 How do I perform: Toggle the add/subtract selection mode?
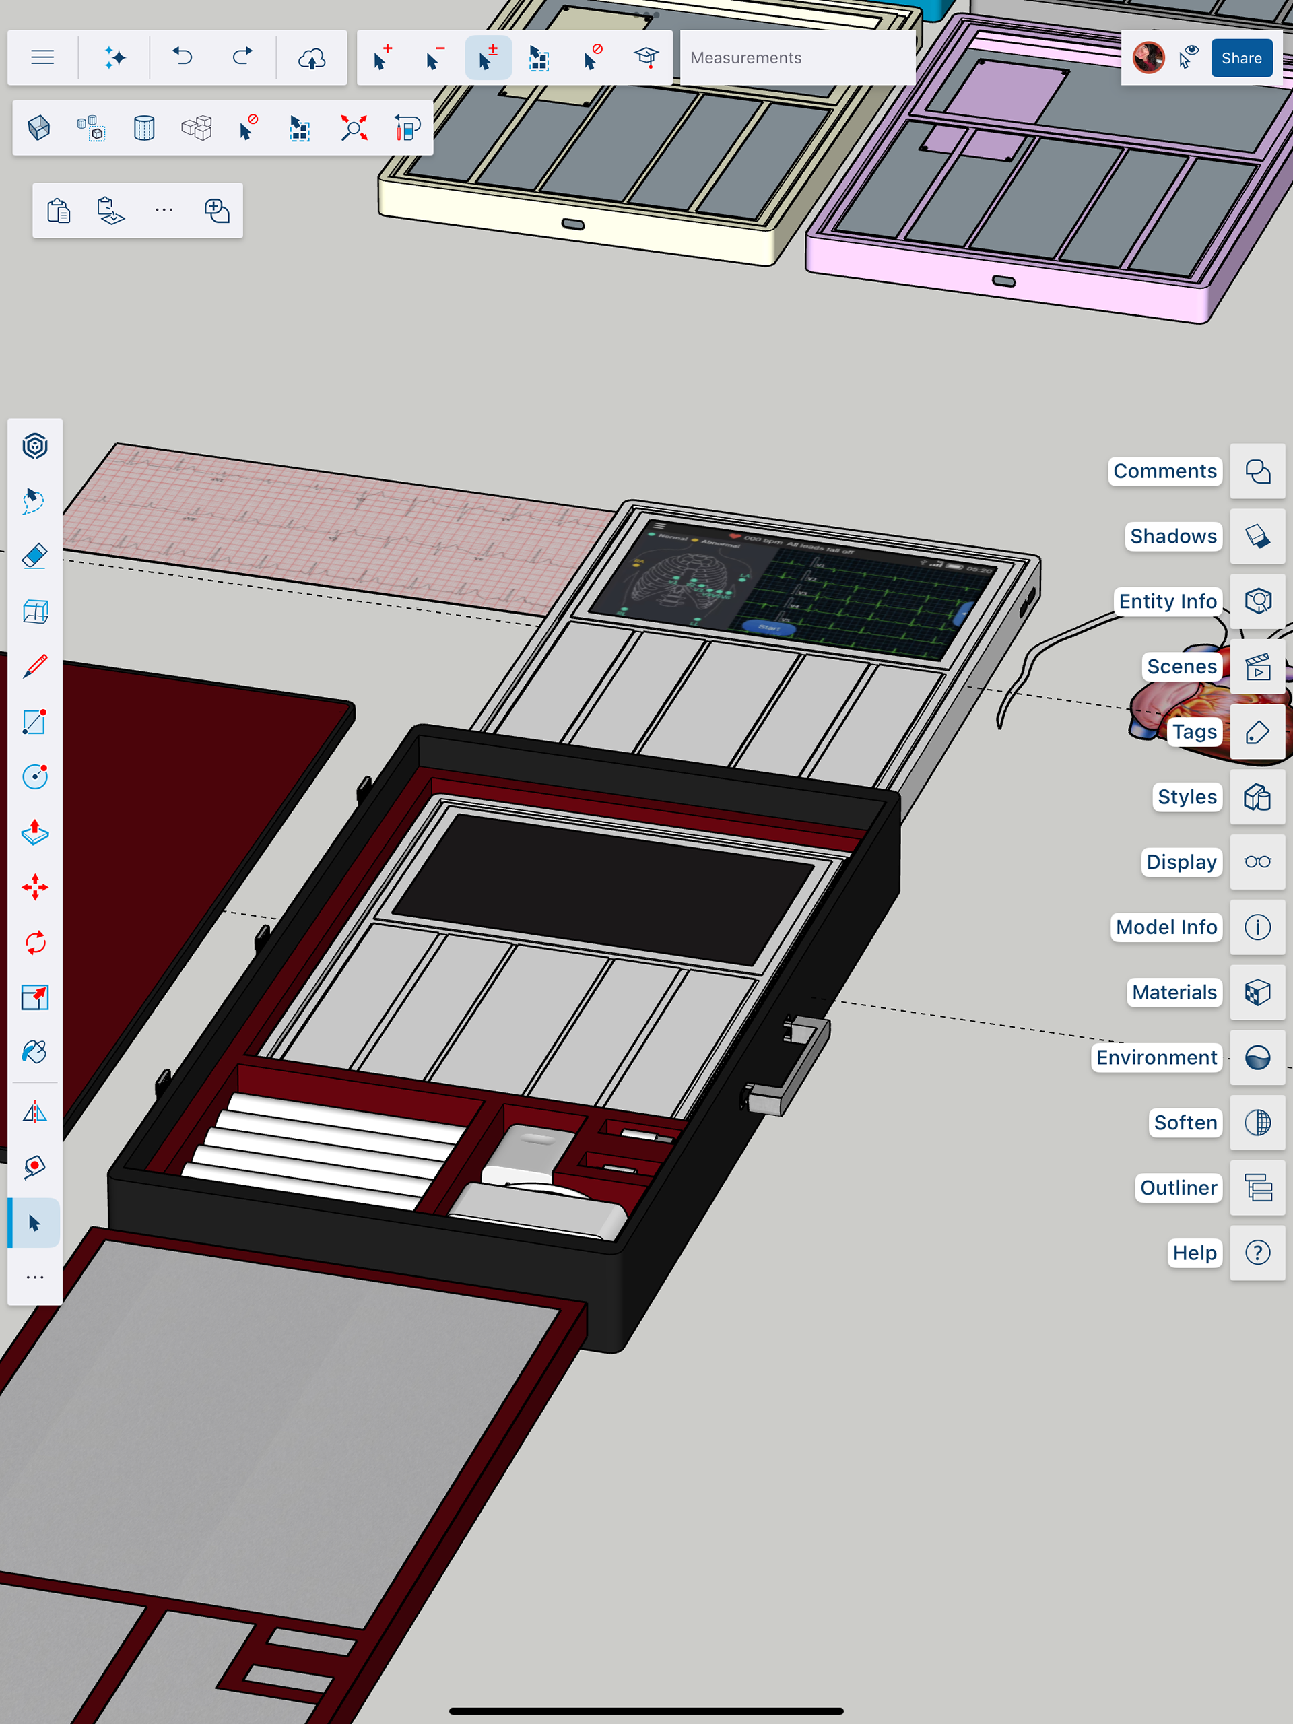pos(487,57)
